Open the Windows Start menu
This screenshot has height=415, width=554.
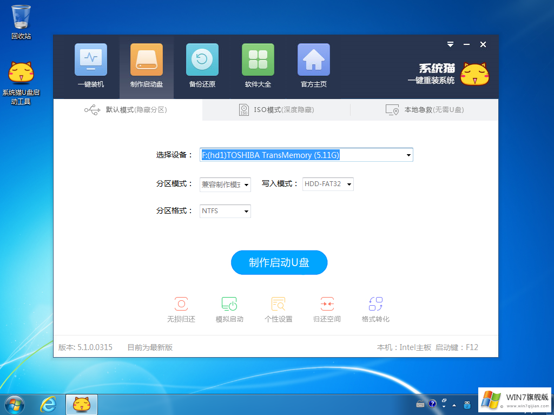point(15,405)
